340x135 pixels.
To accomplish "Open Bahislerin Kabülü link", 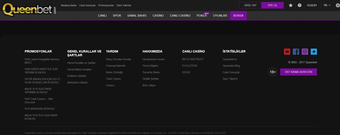I will (77, 82).
